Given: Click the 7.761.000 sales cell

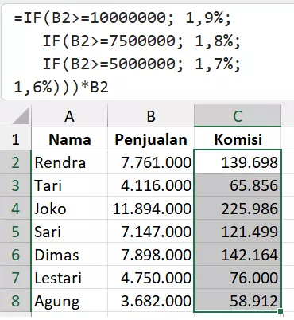Looking at the screenshot, I should pos(151,162).
